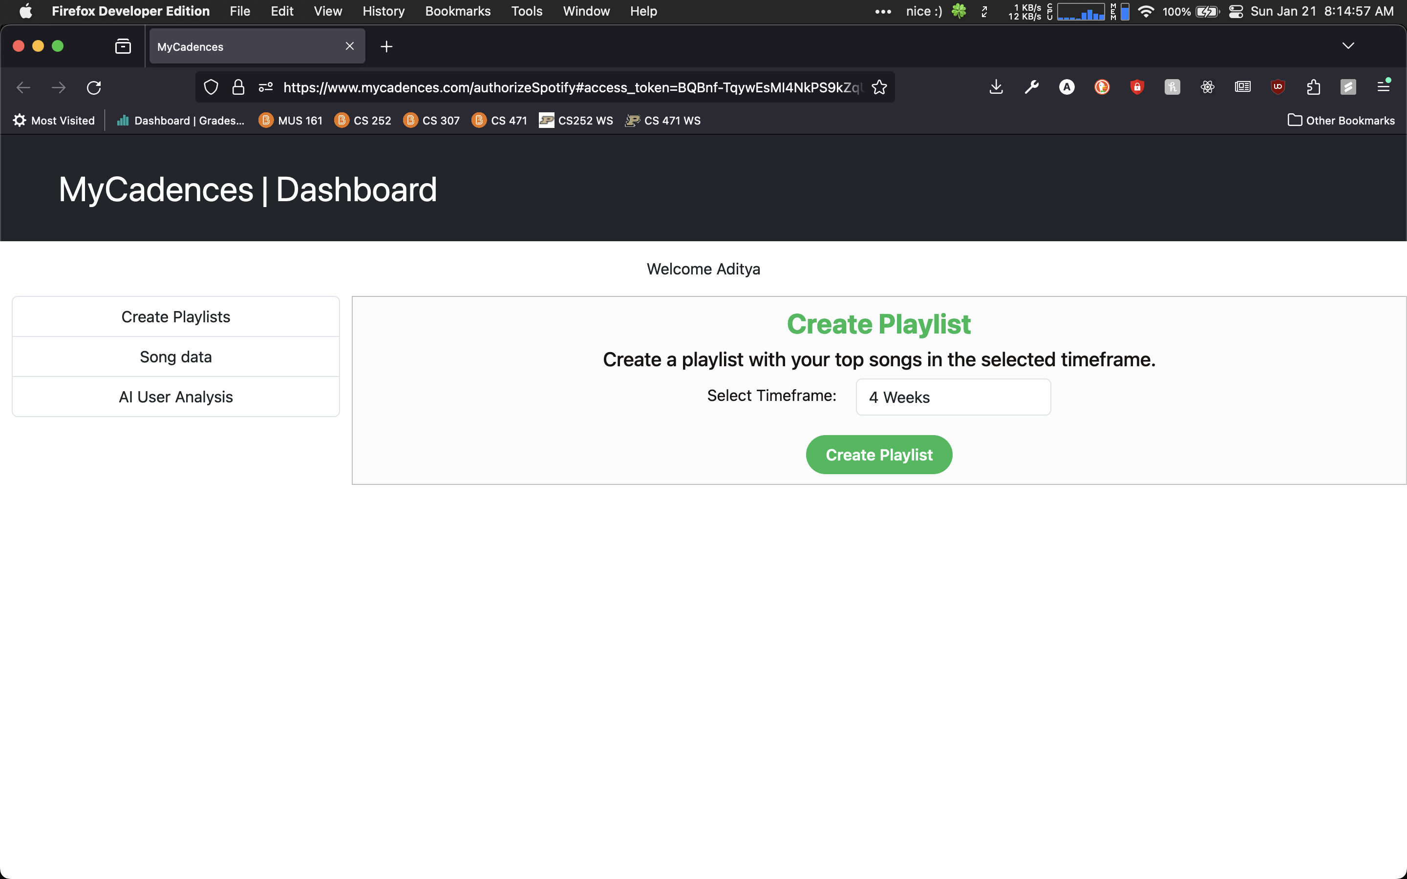Reload the current page
The image size is (1407, 879).
[94, 87]
